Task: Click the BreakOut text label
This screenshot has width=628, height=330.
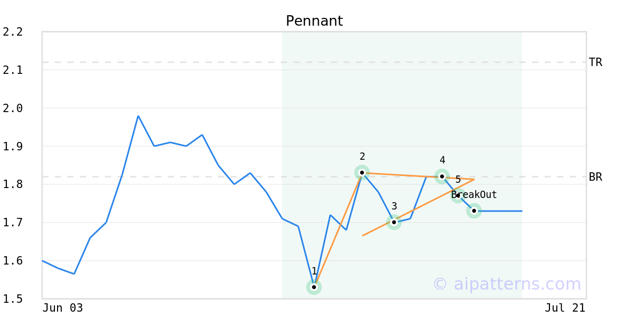Action: point(474,195)
